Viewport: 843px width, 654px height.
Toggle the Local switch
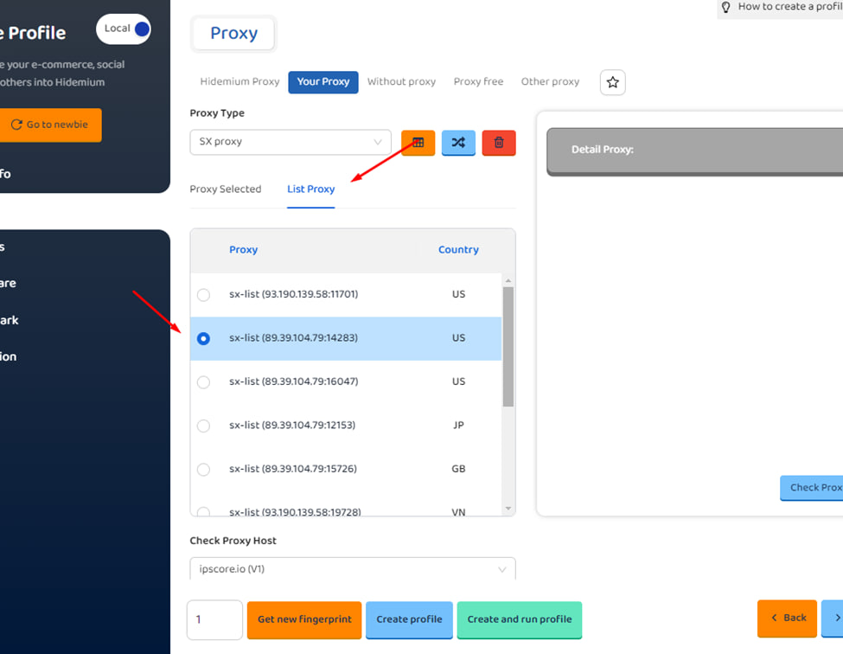[x=124, y=29]
